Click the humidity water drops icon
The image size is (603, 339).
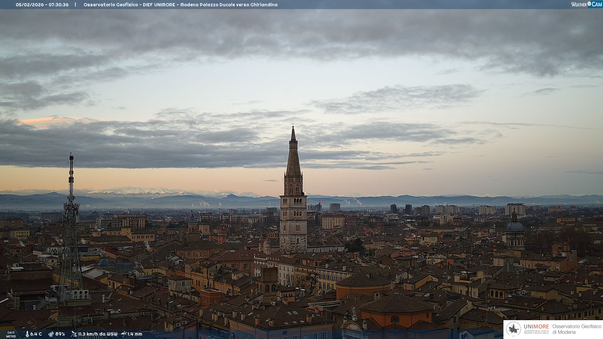[x=51, y=334]
